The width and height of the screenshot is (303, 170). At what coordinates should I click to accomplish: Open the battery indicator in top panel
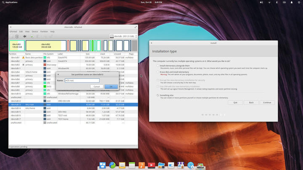pyautogui.click(x=284, y=3)
